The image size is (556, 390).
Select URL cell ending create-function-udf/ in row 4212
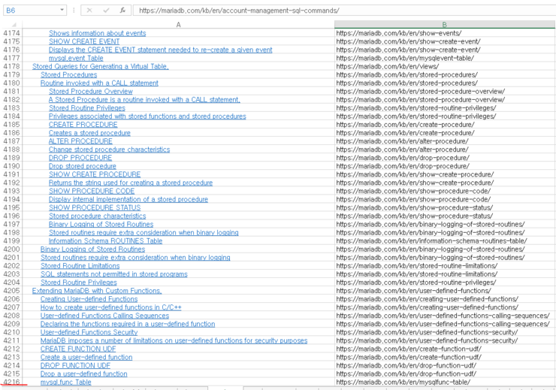[445, 349]
